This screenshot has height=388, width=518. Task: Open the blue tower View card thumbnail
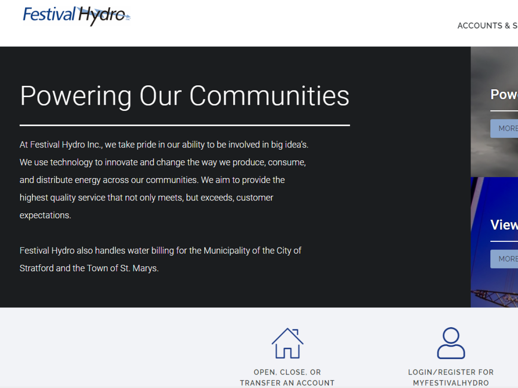click(494, 242)
